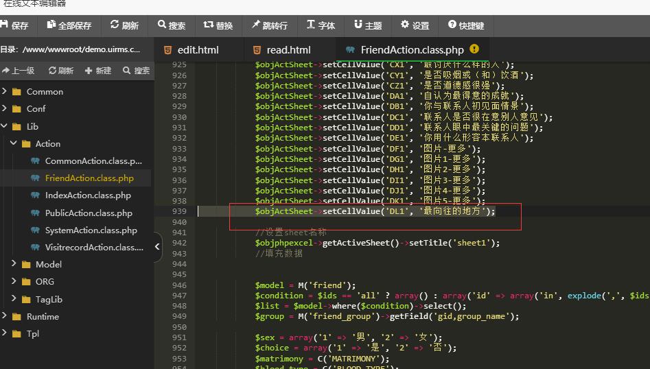Click the $sex = array line

coord(349,337)
